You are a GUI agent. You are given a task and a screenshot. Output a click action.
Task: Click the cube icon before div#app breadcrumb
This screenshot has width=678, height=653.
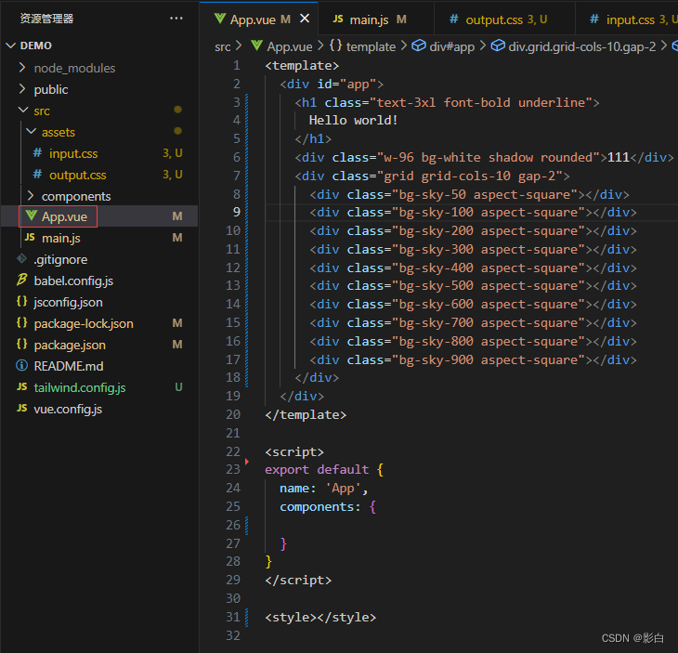click(x=419, y=46)
